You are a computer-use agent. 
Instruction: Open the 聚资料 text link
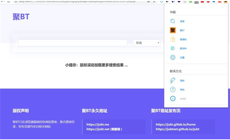[183, 48]
